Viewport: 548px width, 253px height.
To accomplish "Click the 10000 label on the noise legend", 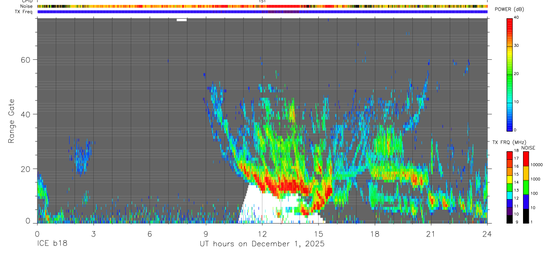I will point(538,165).
